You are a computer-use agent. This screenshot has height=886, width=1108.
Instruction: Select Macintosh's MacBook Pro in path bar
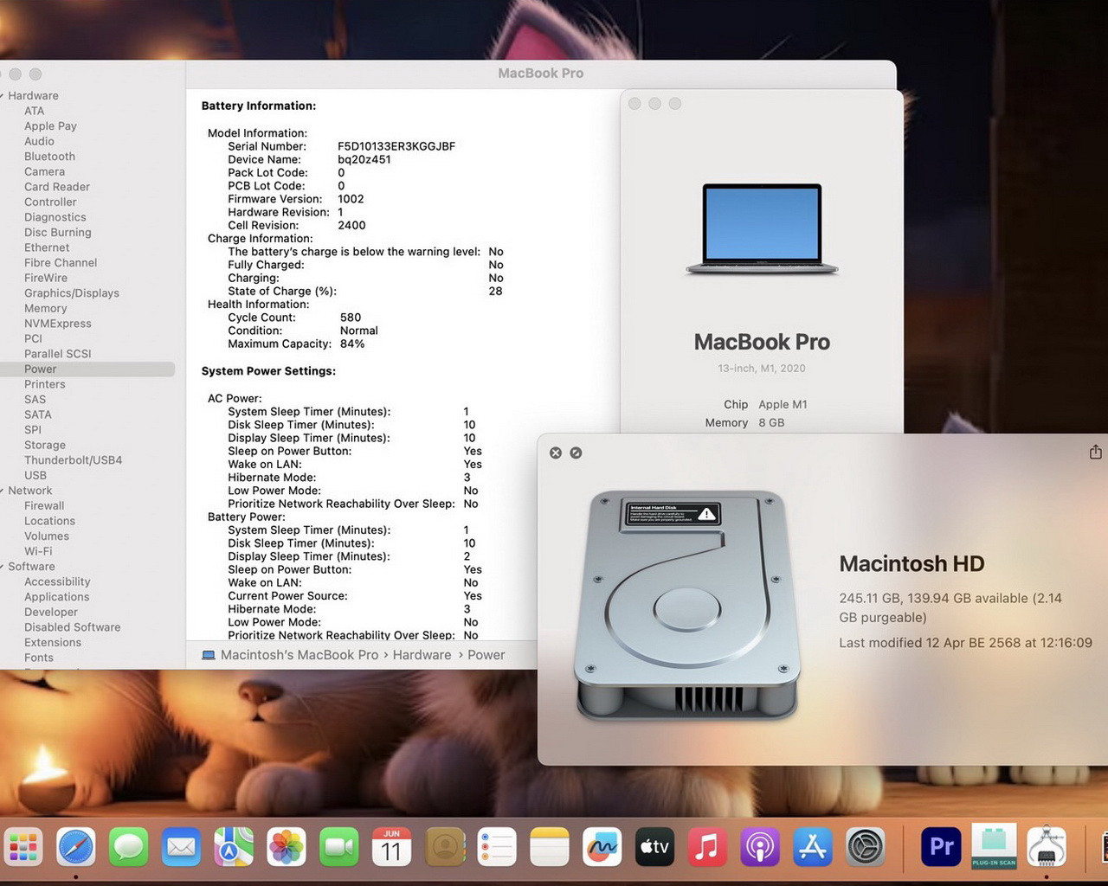coord(300,655)
